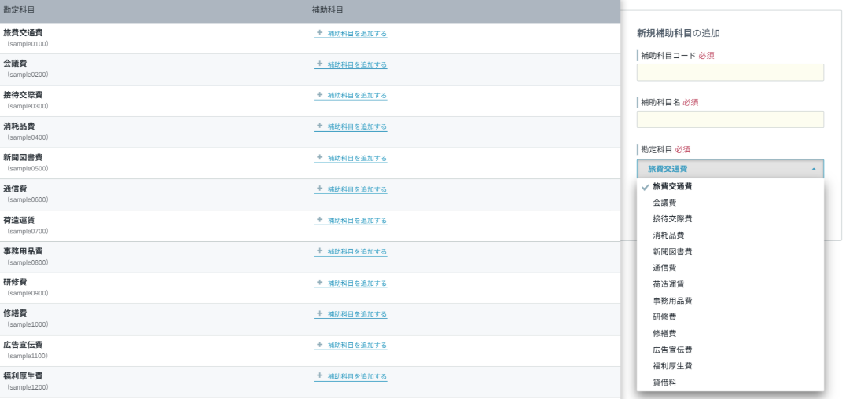
Task: Click plus icon in 旅費交通費 row
Action: click(319, 33)
